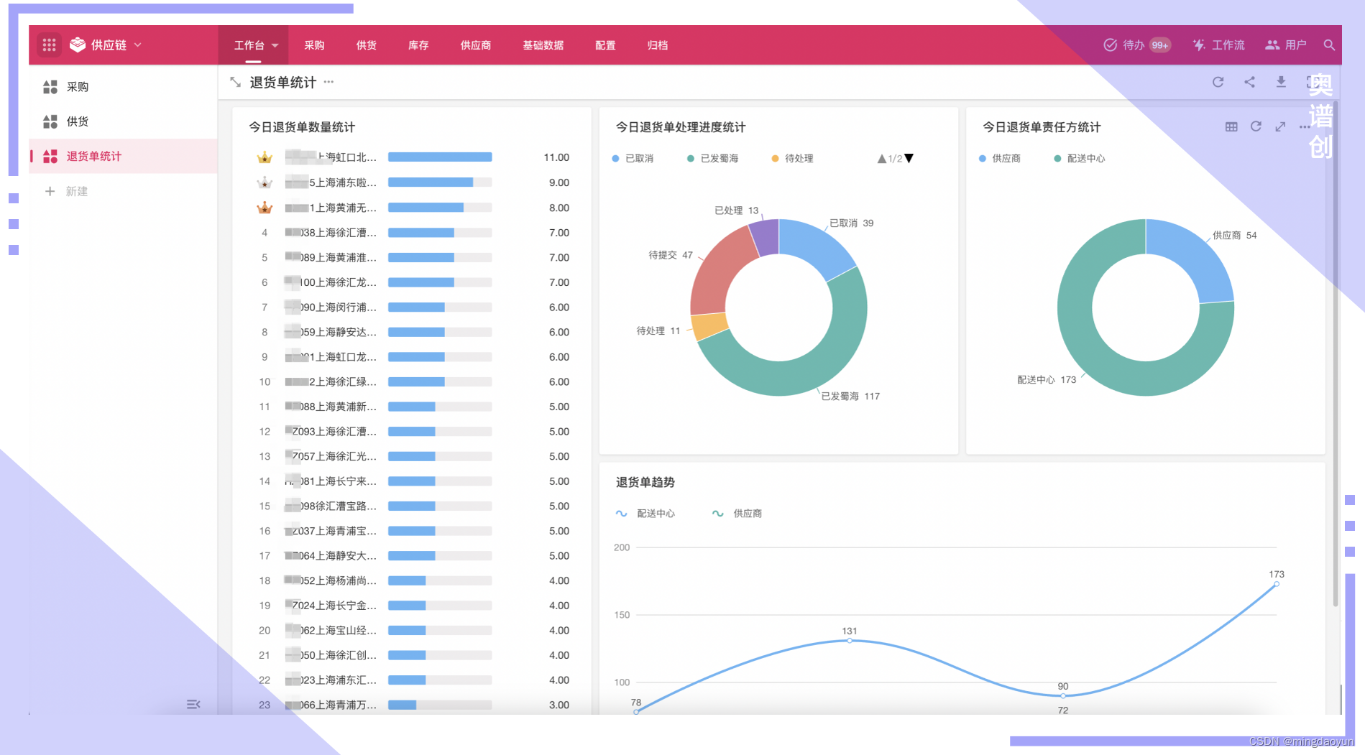Click the 供应链 stack logo icon
This screenshot has width=1365, height=755.
[78, 45]
